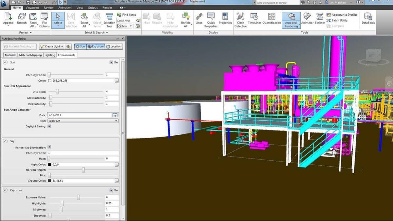Toggle the Exposure button in Rendering toolbar
The image size is (393, 221).
point(96,46)
